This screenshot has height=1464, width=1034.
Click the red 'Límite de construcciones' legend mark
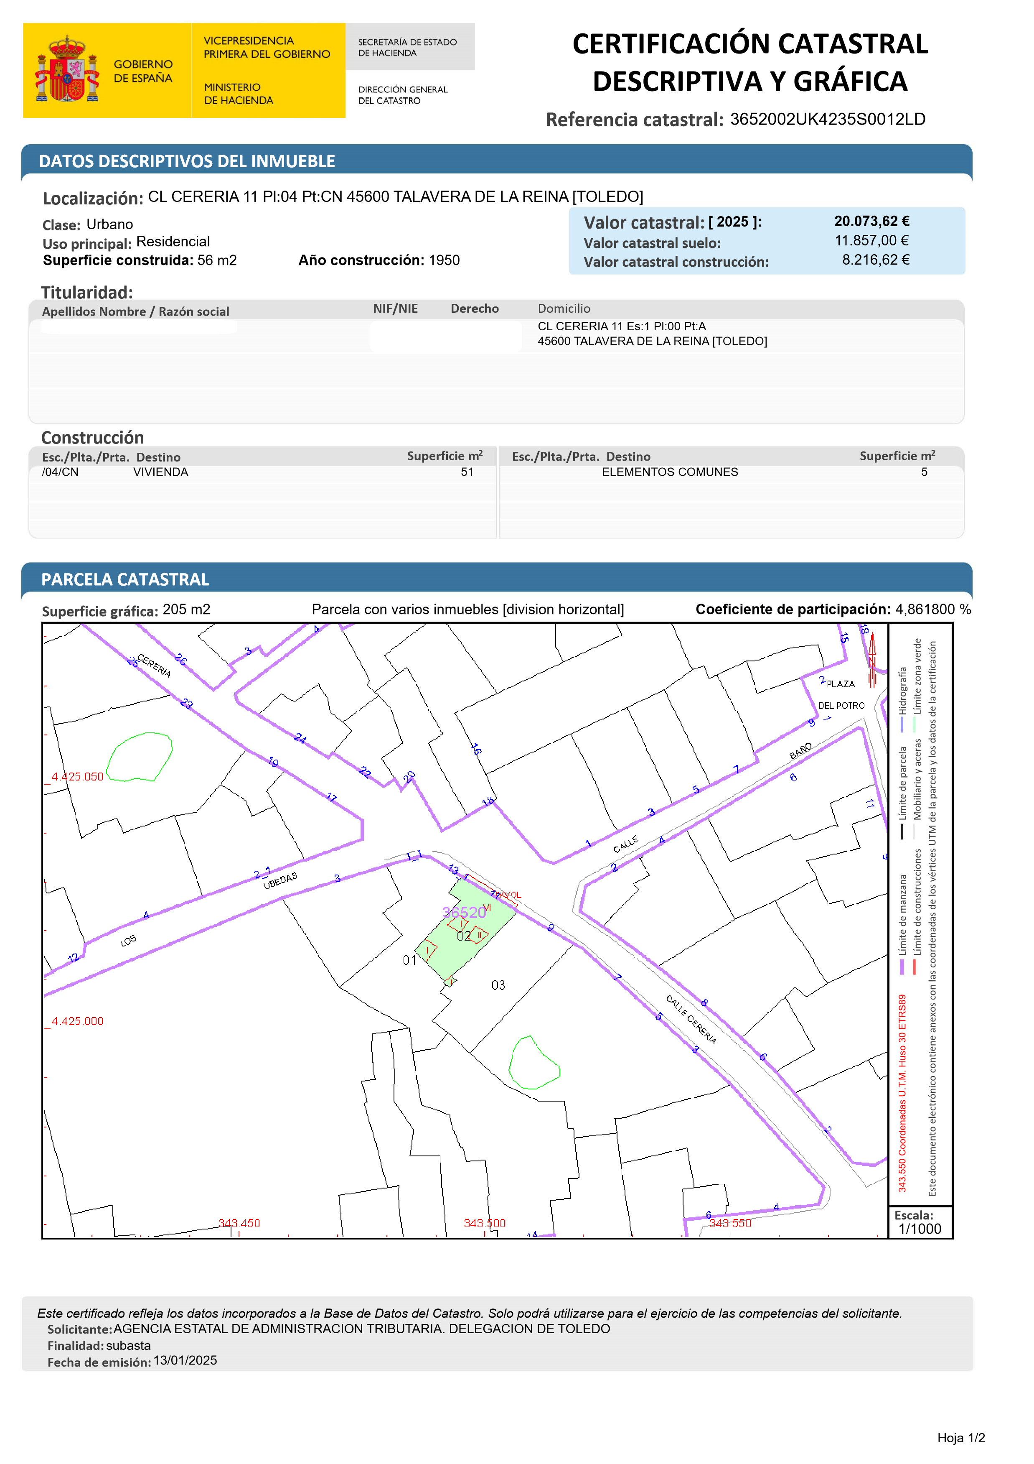click(x=914, y=967)
